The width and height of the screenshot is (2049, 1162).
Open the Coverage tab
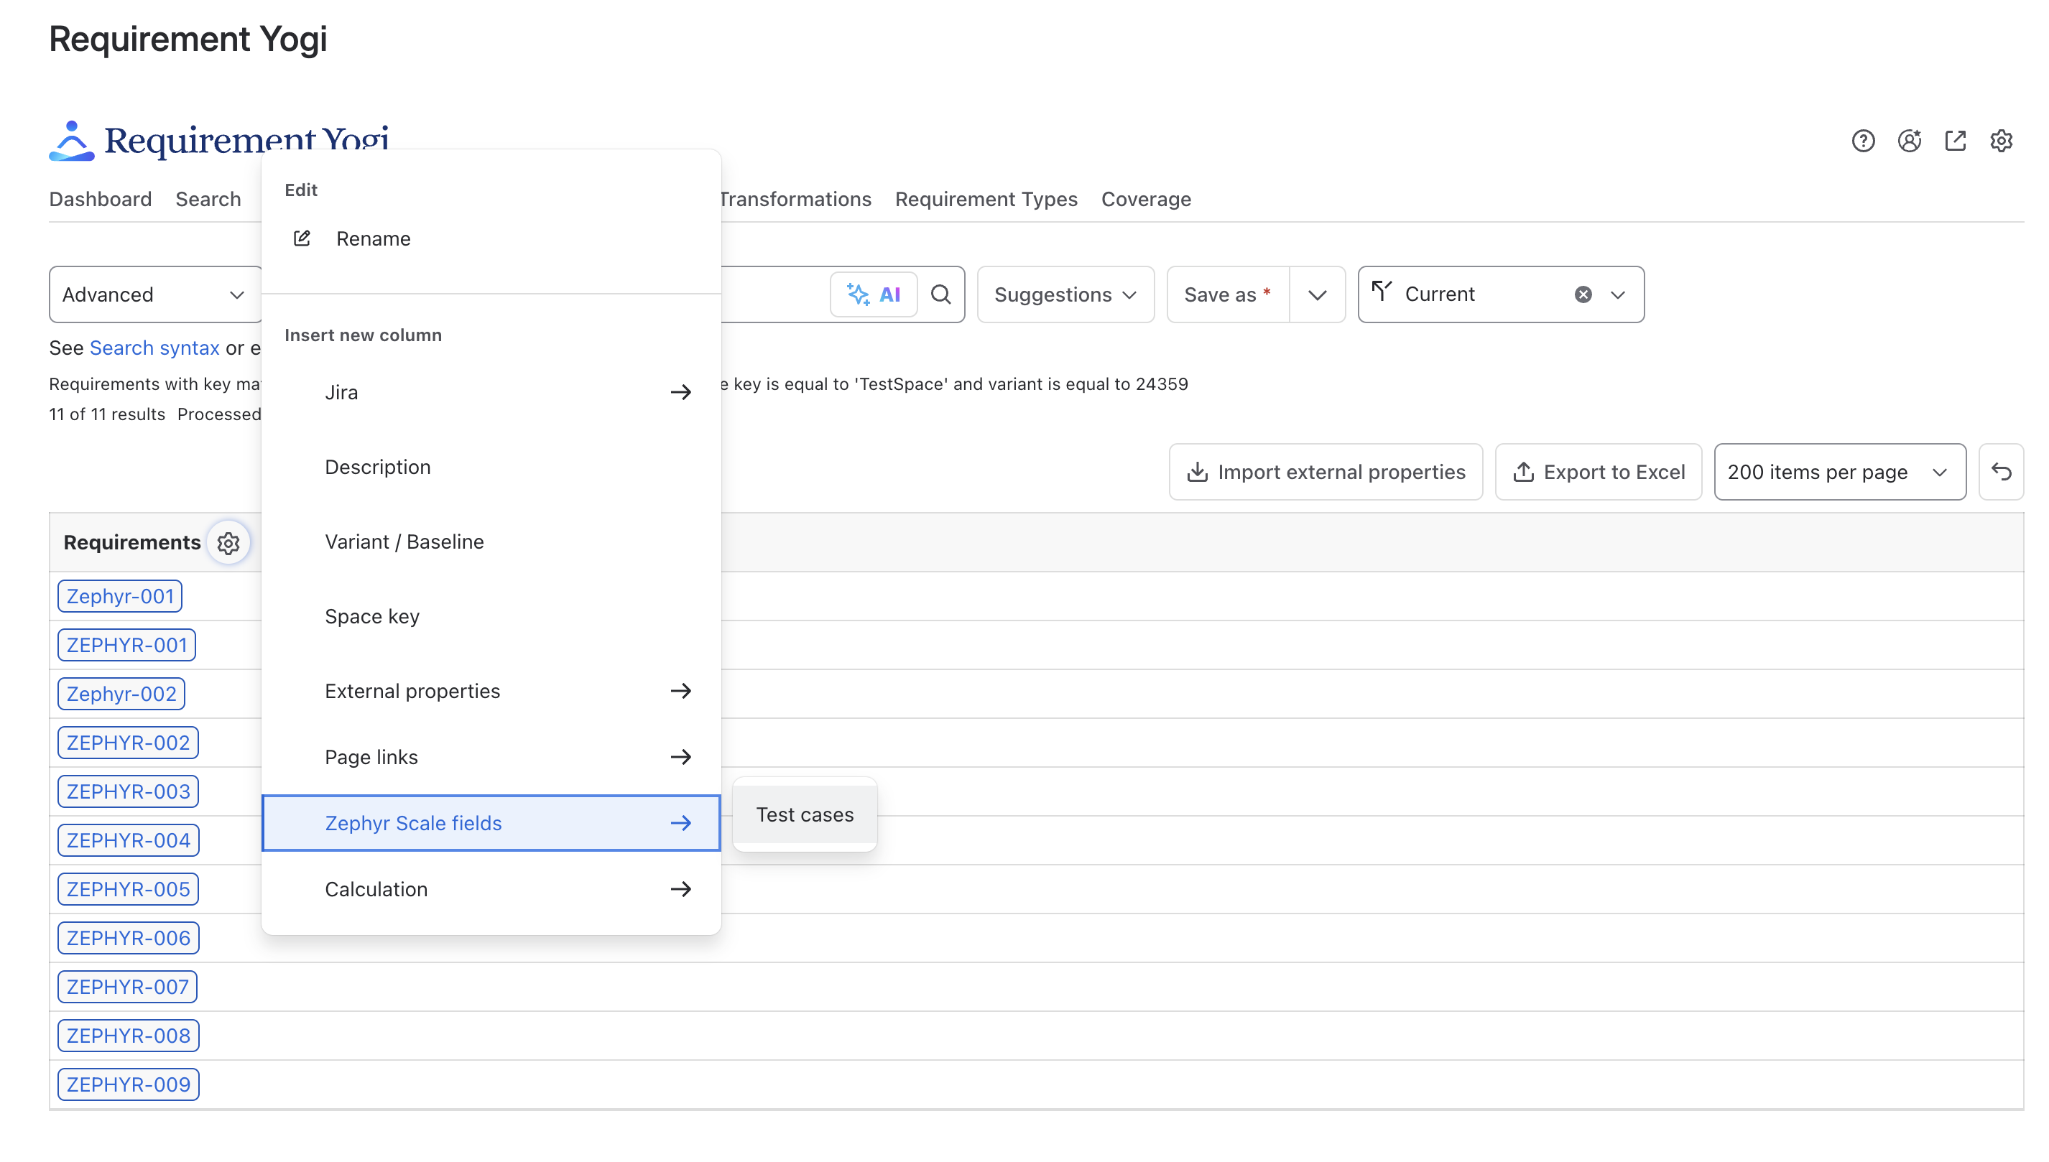pos(1145,200)
